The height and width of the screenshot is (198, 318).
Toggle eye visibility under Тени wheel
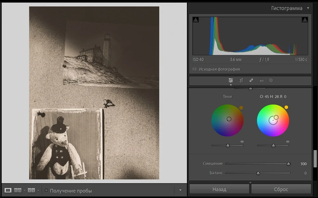pos(242,141)
